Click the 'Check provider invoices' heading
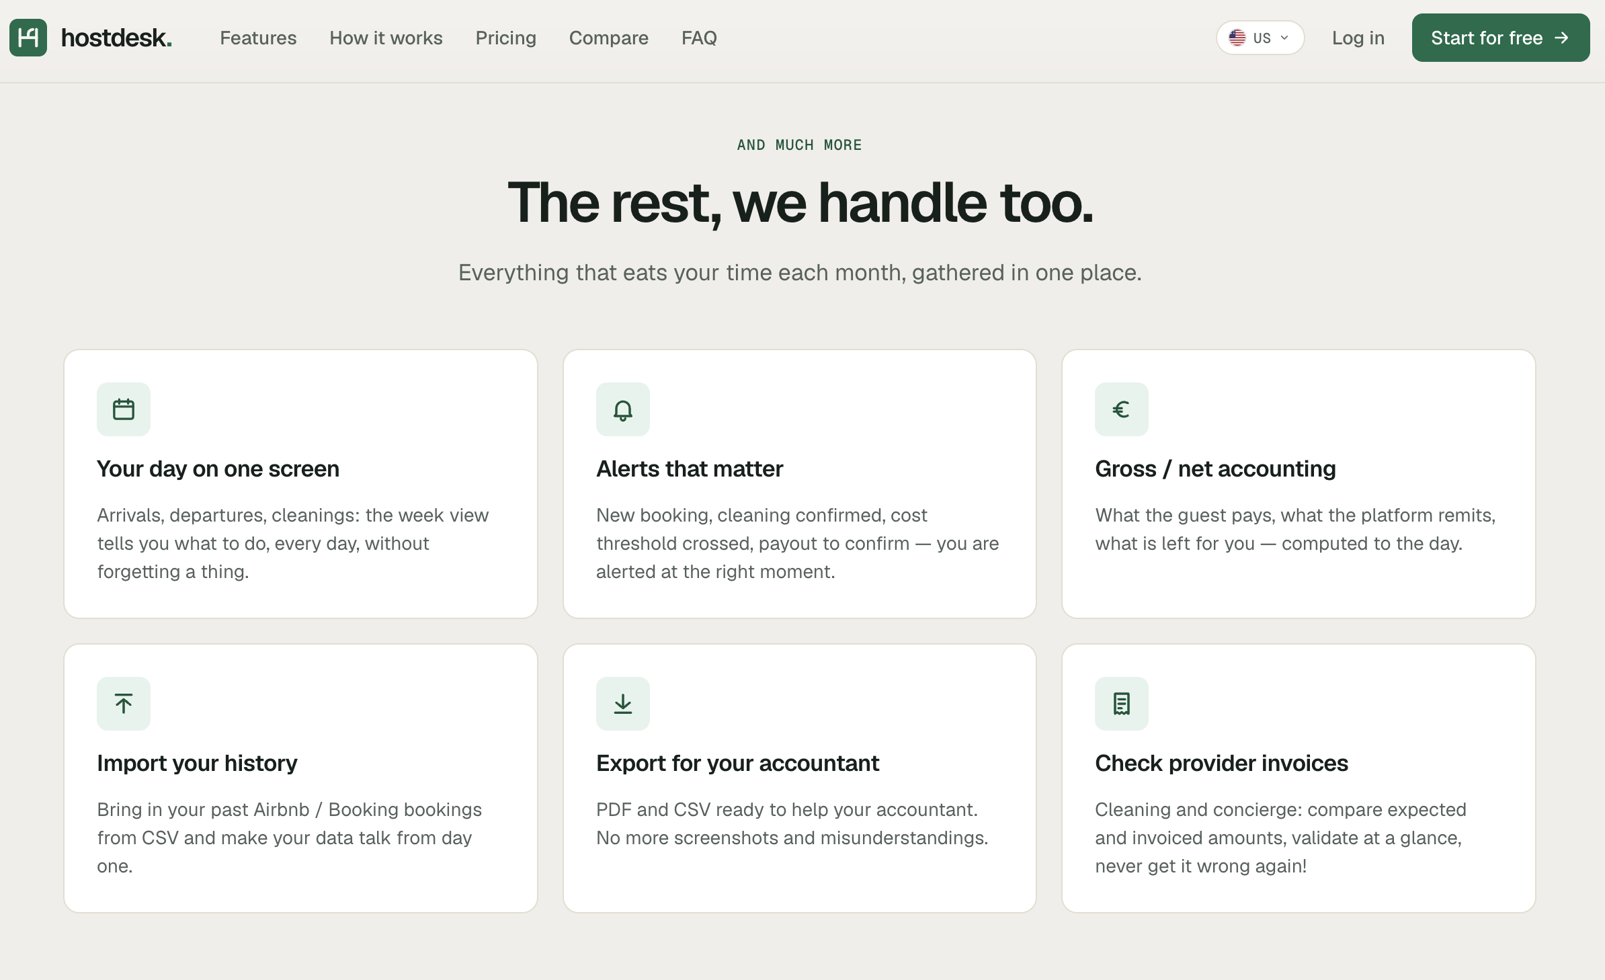Screen dimensions: 1605x980 click(1221, 763)
